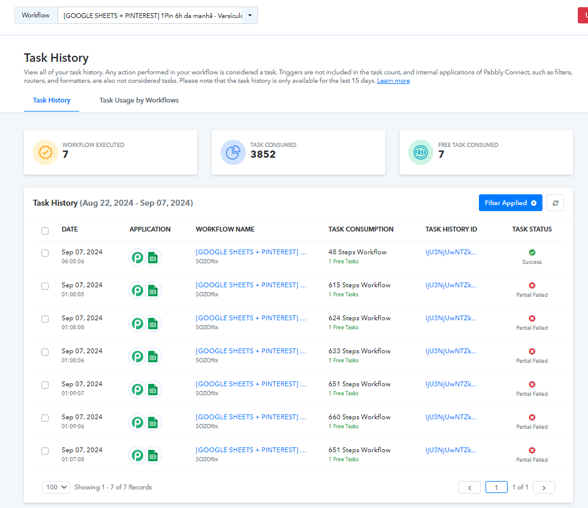Click the Pinterest icon in the 06:05:06 row

[x=137, y=257]
